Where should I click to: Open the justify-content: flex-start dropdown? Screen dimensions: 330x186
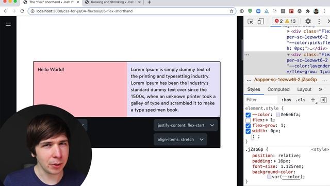pos(186,125)
